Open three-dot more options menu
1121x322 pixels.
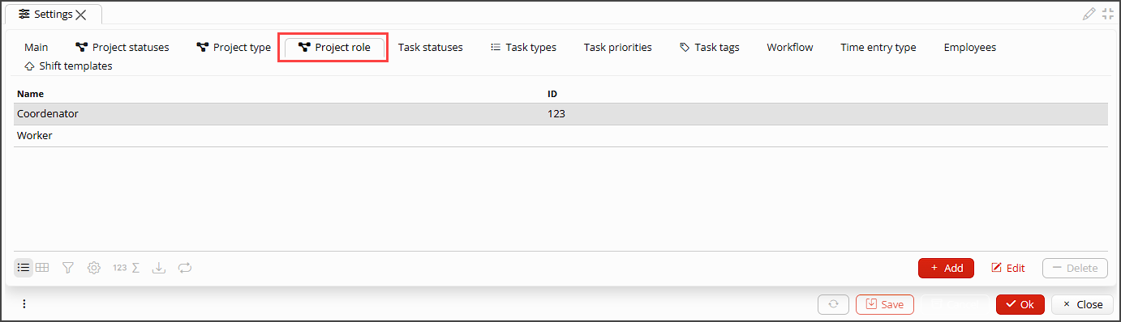(24, 304)
